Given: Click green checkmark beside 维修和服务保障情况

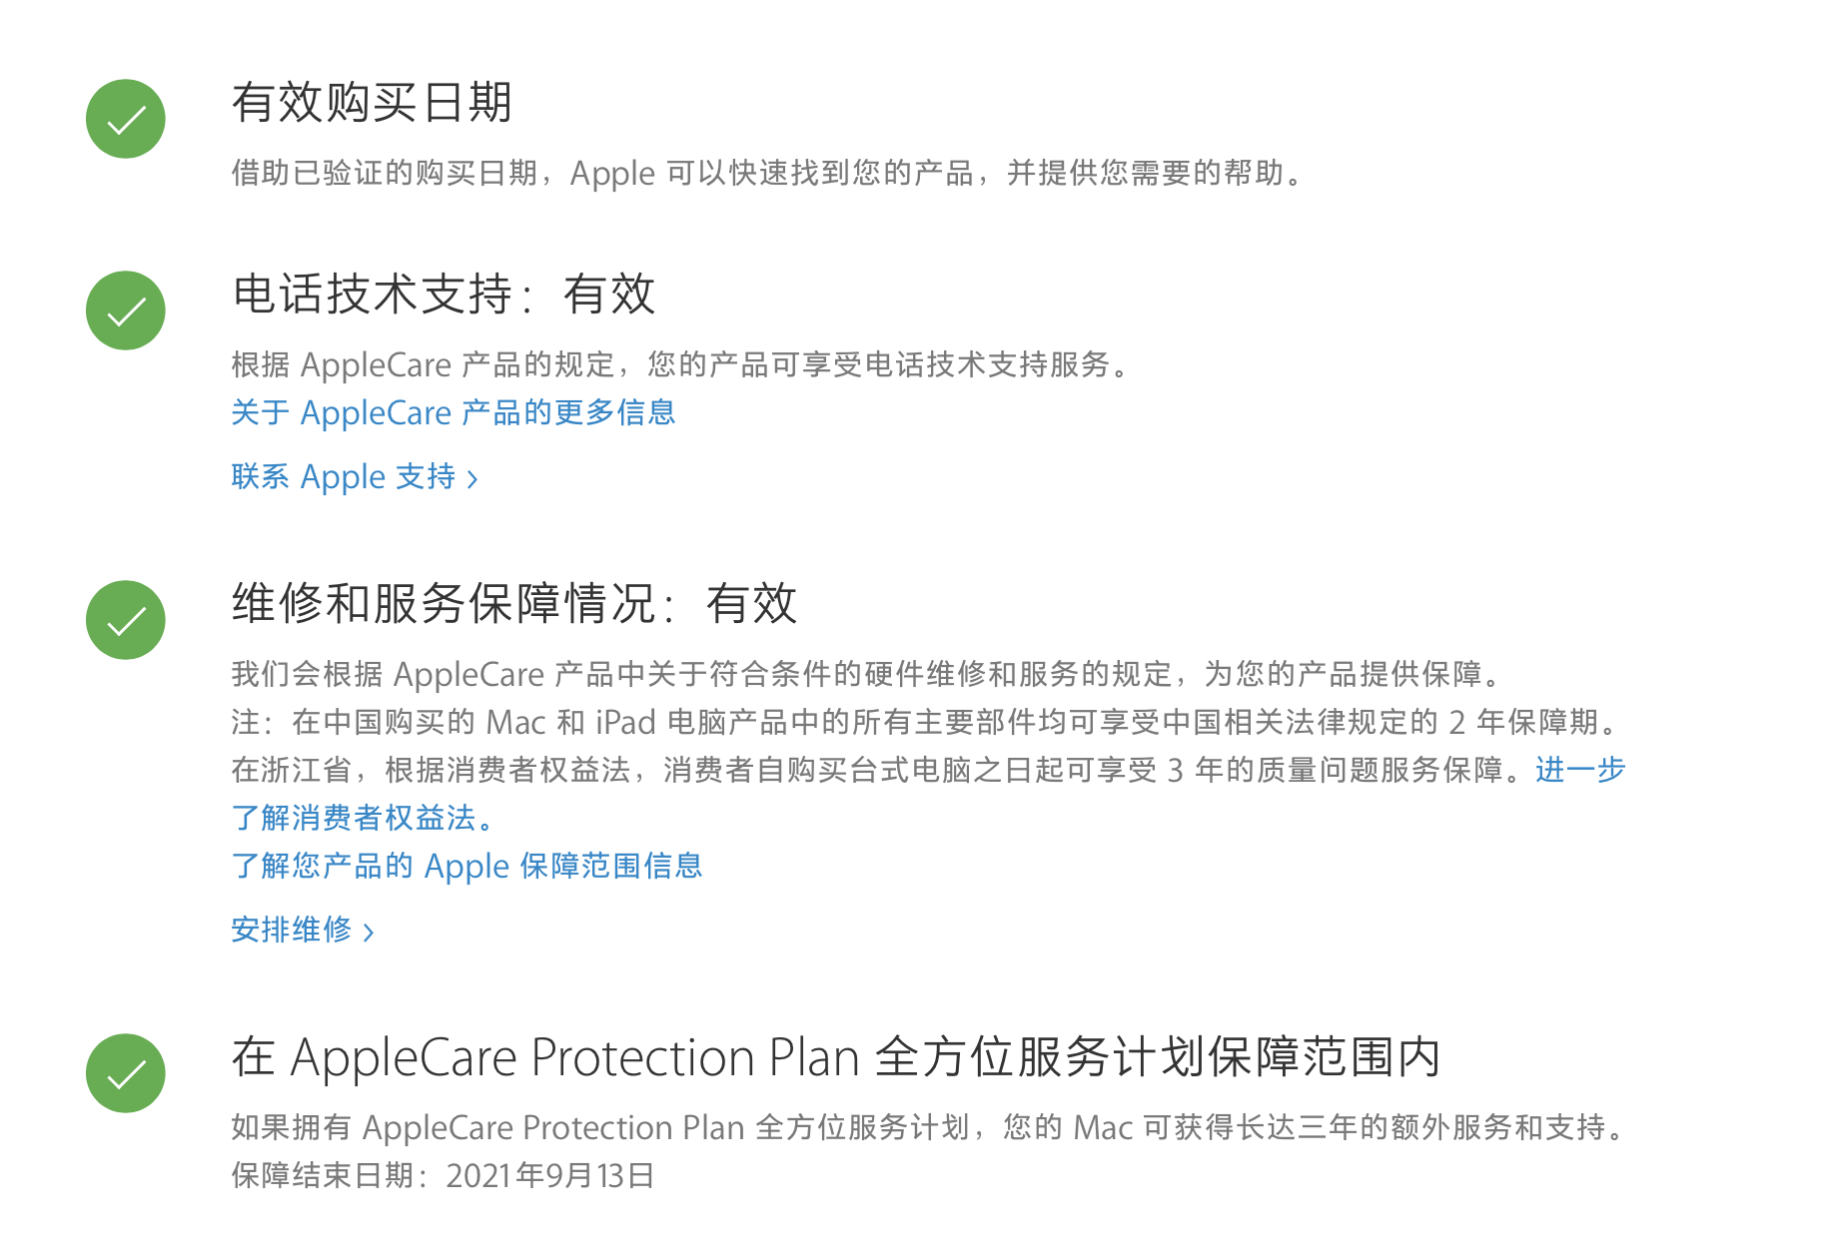Looking at the screenshot, I should pos(125,620).
